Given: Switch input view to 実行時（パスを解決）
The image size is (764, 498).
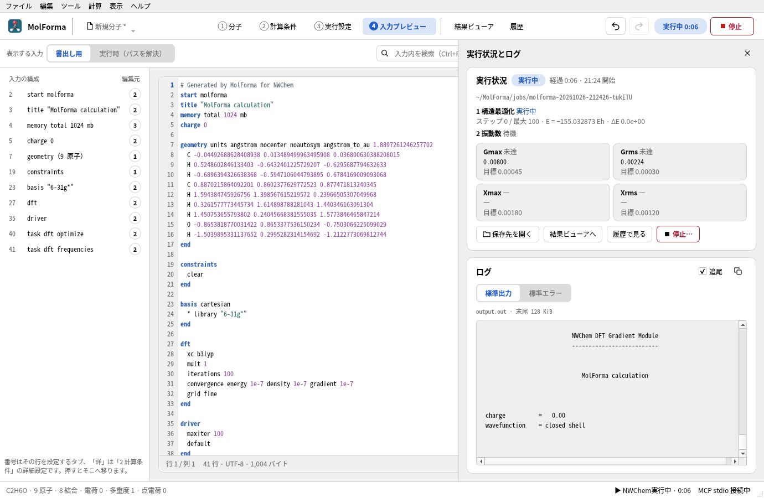Looking at the screenshot, I should click(x=132, y=54).
